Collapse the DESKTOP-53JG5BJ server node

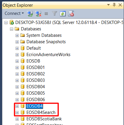tap(6, 23)
